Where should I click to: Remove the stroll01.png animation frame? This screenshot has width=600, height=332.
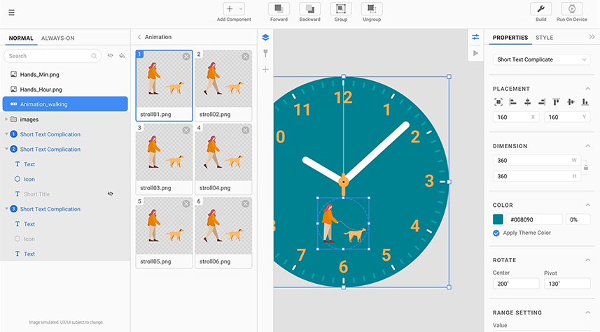(186, 57)
